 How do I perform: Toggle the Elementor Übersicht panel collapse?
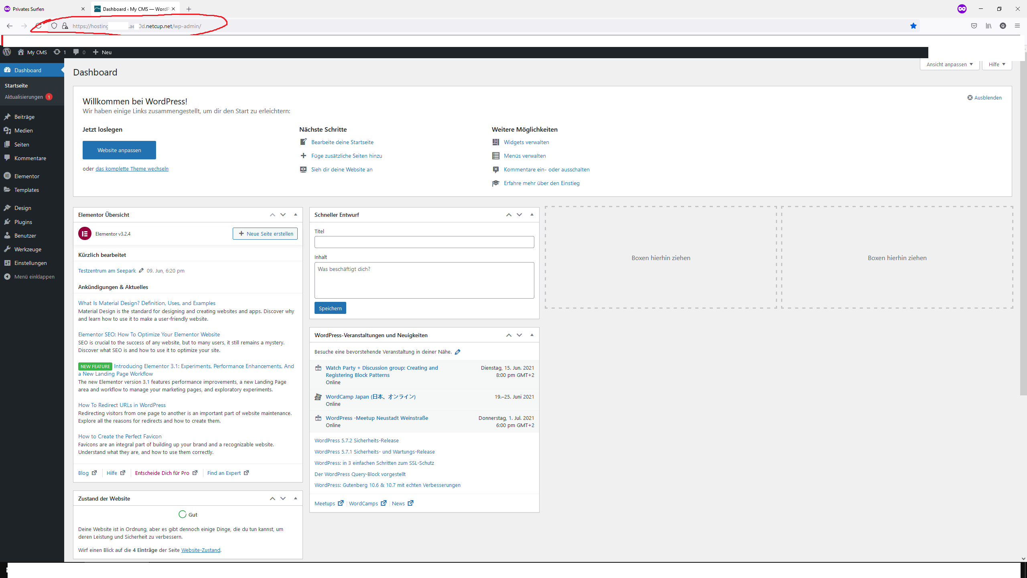pos(296,215)
